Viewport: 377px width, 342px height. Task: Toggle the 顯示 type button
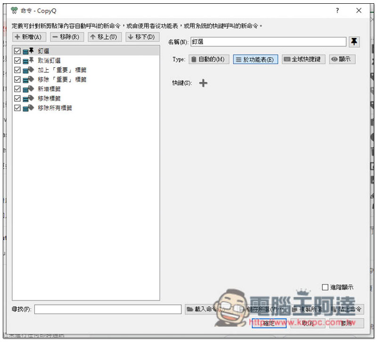click(x=342, y=59)
